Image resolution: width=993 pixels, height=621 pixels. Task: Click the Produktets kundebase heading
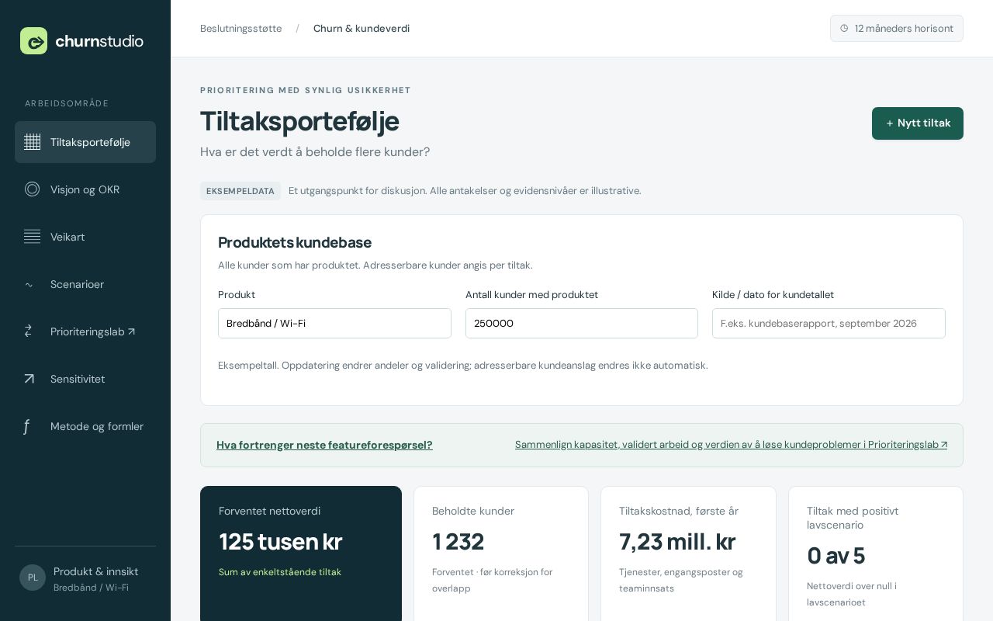pyautogui.click(x=295, y=242)
